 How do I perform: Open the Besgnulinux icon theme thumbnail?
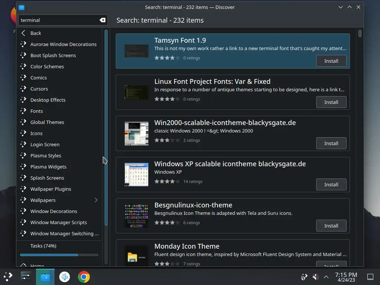137,216
